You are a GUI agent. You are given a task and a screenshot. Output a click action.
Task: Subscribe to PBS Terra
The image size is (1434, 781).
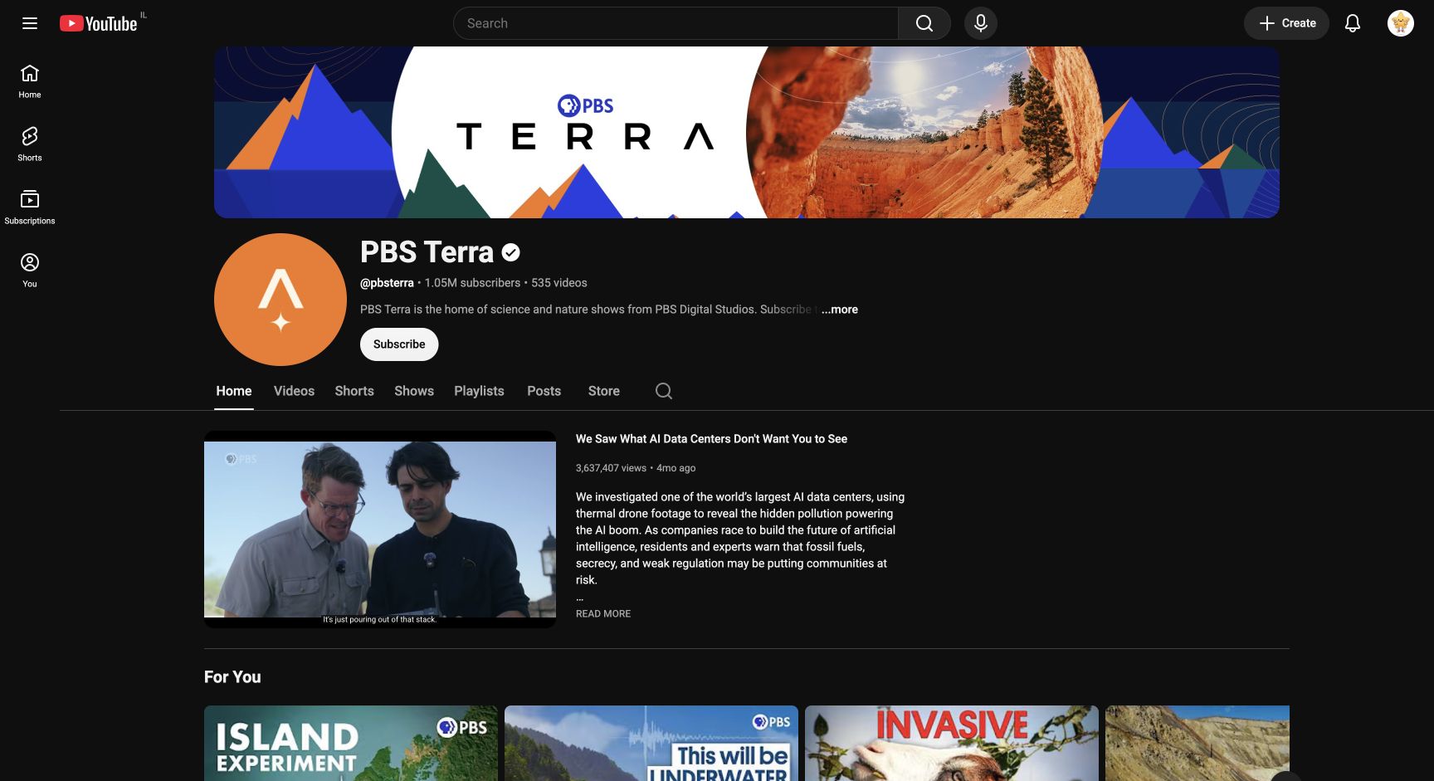point(399,344)
